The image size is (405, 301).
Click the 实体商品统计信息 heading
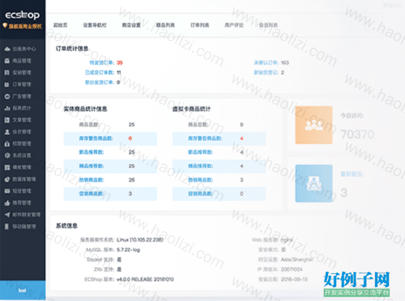coord(85,109)
